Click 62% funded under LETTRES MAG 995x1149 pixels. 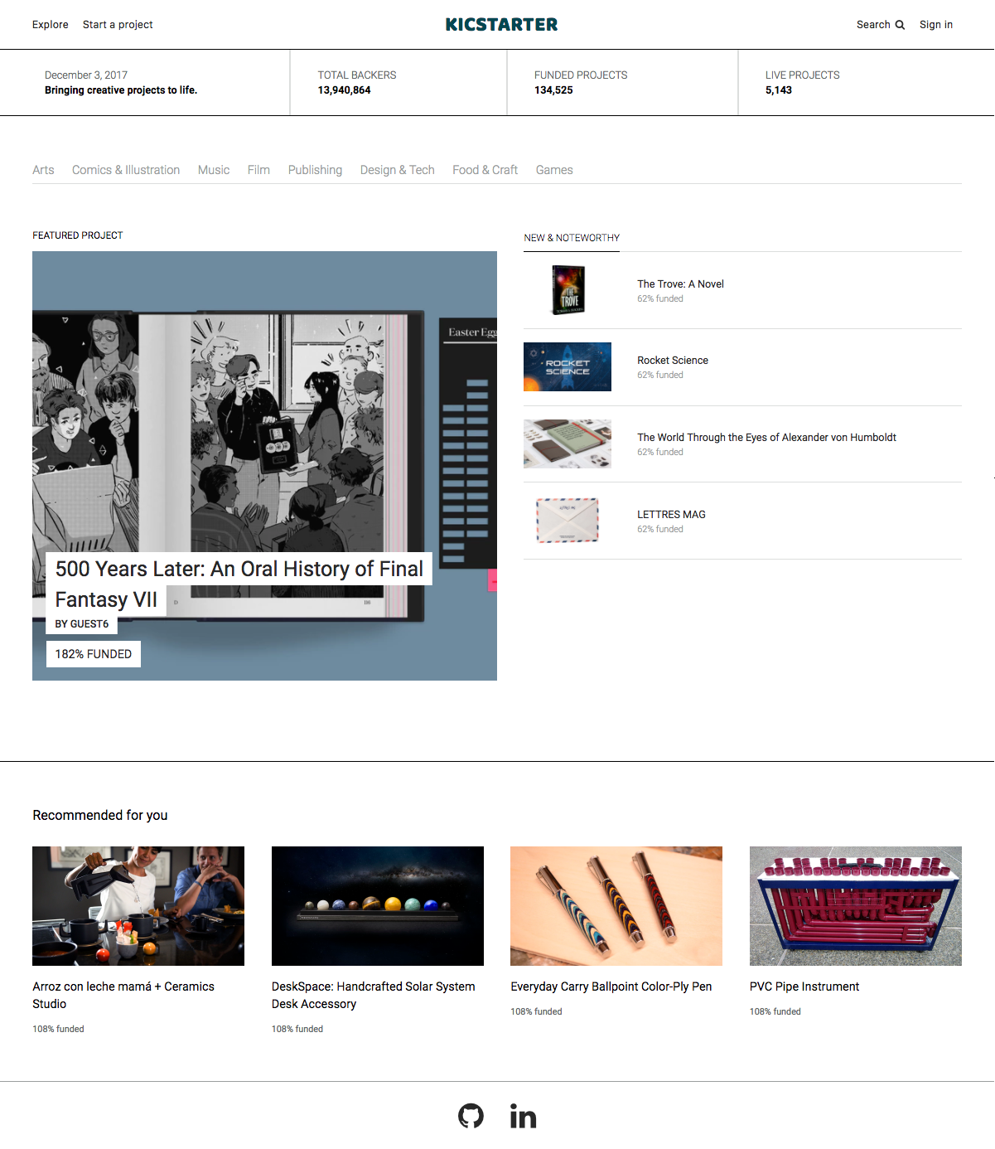660,529
